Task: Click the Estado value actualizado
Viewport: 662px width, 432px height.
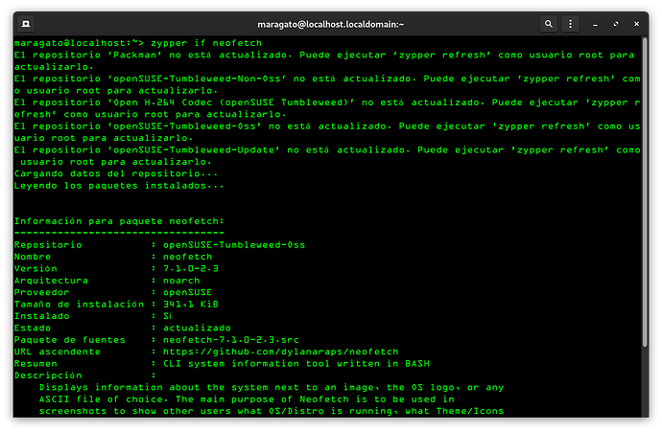Action: pyautogui.click(x=197, y=328)
